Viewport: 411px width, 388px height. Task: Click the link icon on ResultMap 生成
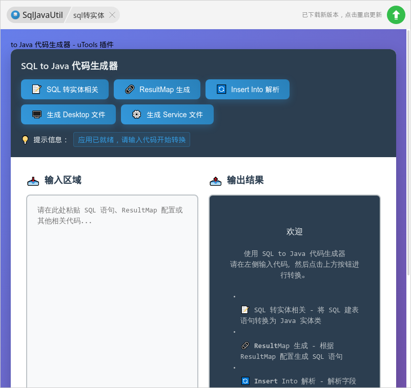point(130,90)
